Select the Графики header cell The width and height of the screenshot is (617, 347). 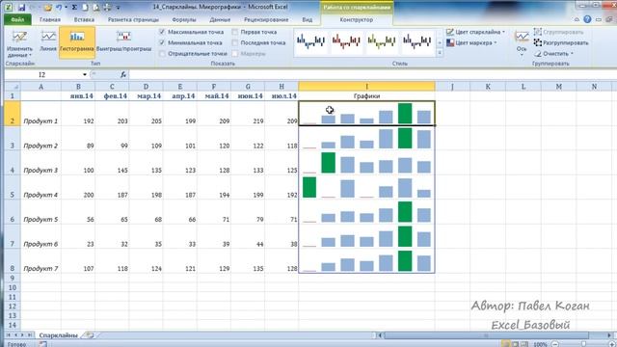tap(366, 96)
